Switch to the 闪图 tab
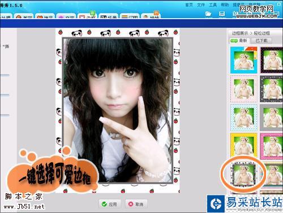This screenshot has height=213, width=283. click(x=130, y=16)
